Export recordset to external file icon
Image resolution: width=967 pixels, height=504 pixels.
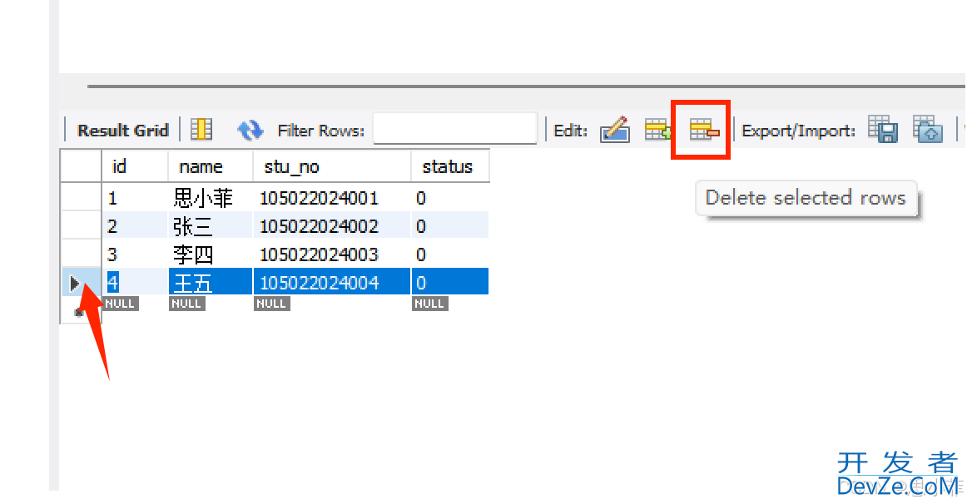tap(882, 130)
